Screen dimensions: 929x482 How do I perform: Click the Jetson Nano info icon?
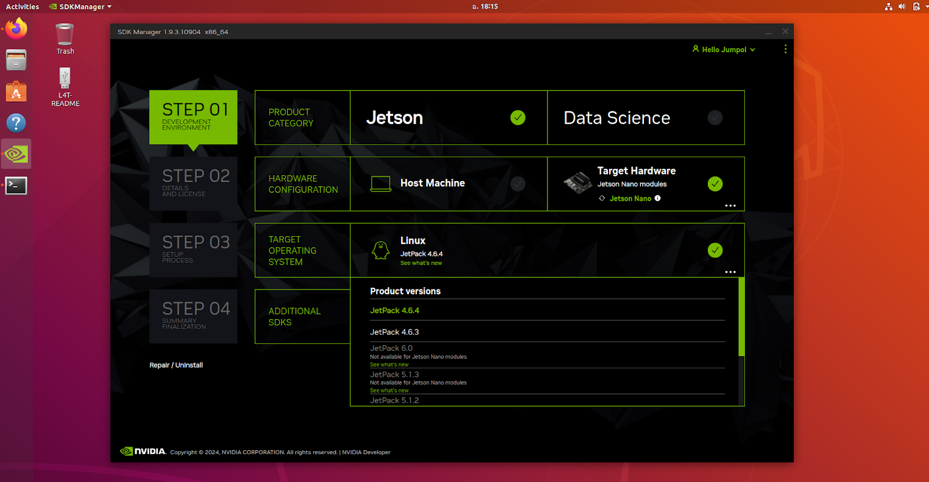point(658,198)
